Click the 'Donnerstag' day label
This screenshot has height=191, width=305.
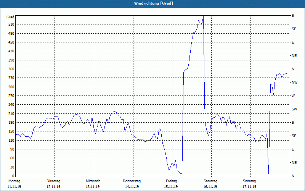coord(132,181)
